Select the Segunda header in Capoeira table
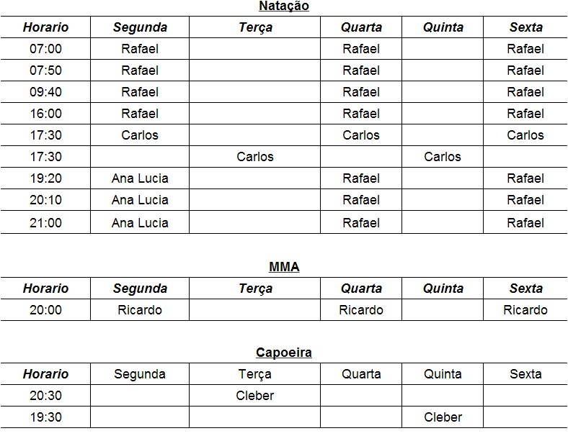Viewport: 568px width, 436px height. tap(140, 374)
